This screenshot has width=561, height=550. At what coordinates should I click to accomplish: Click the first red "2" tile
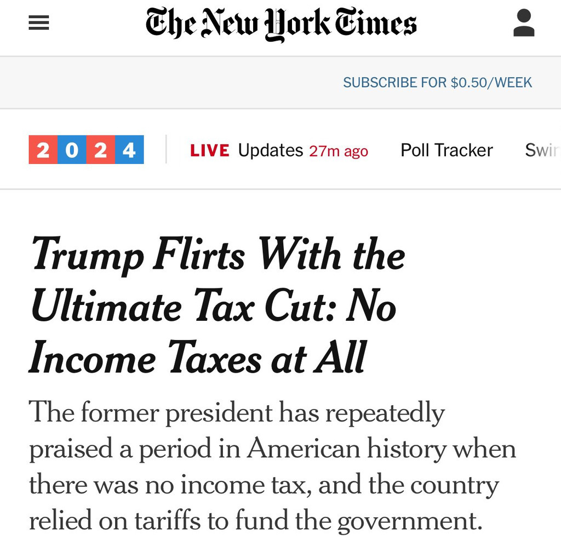(x=43, y=150)
